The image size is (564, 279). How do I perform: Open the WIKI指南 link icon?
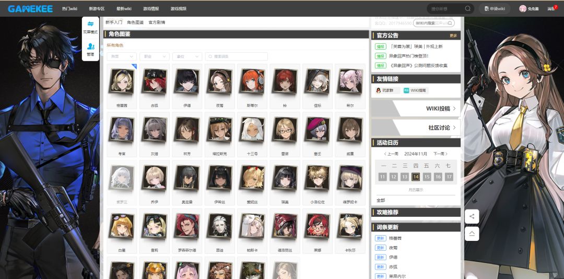[x=416, y=90]
